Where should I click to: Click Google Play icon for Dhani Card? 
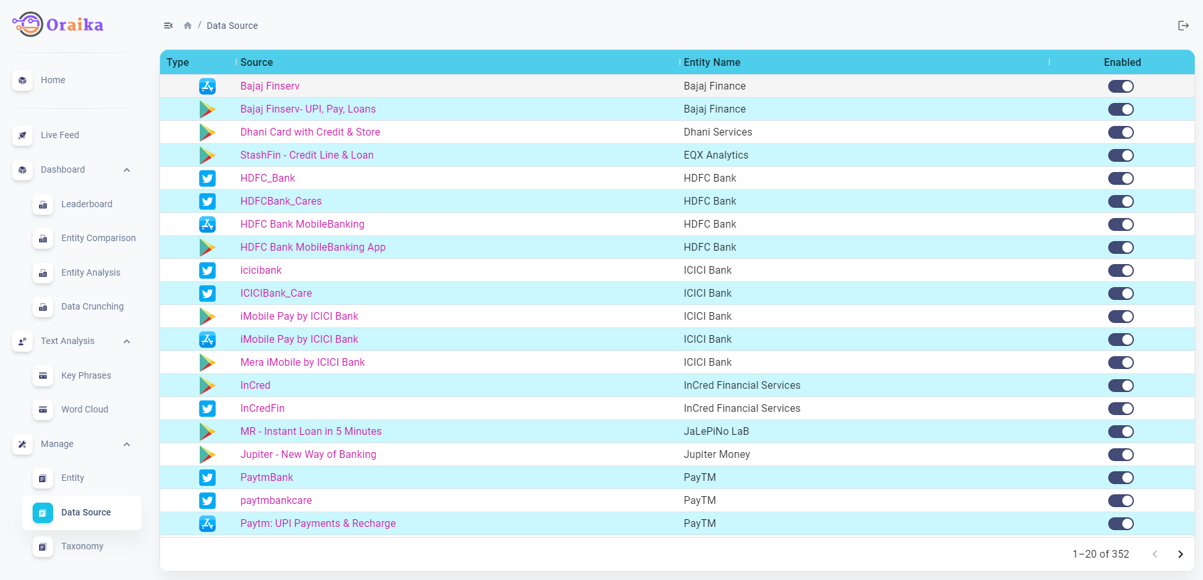207,132
